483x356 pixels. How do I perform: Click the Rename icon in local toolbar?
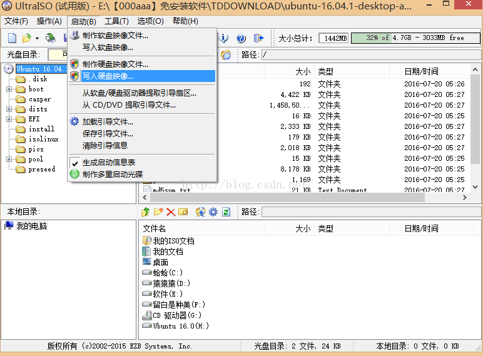click(183, 212)
